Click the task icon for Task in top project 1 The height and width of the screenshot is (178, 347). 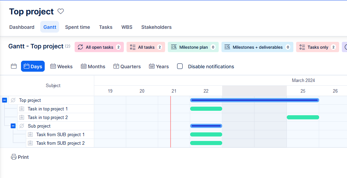[x=22, y=109]
